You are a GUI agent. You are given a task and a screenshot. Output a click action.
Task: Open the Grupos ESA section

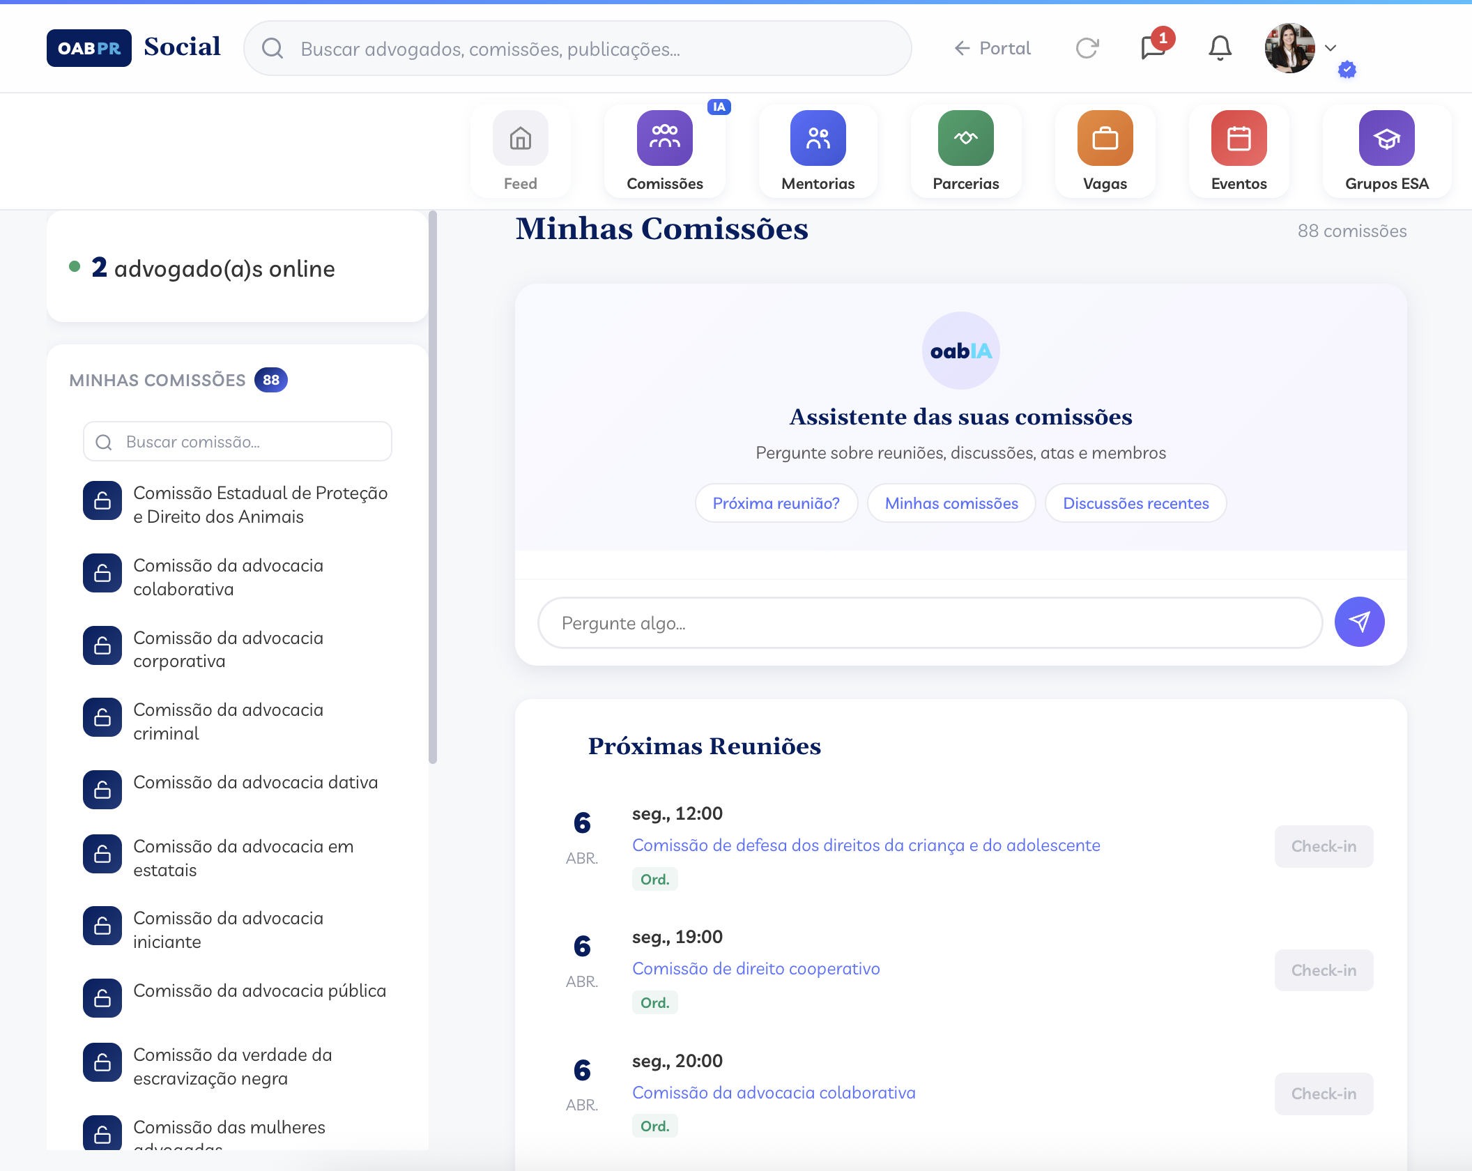[x=1386, y=148]
